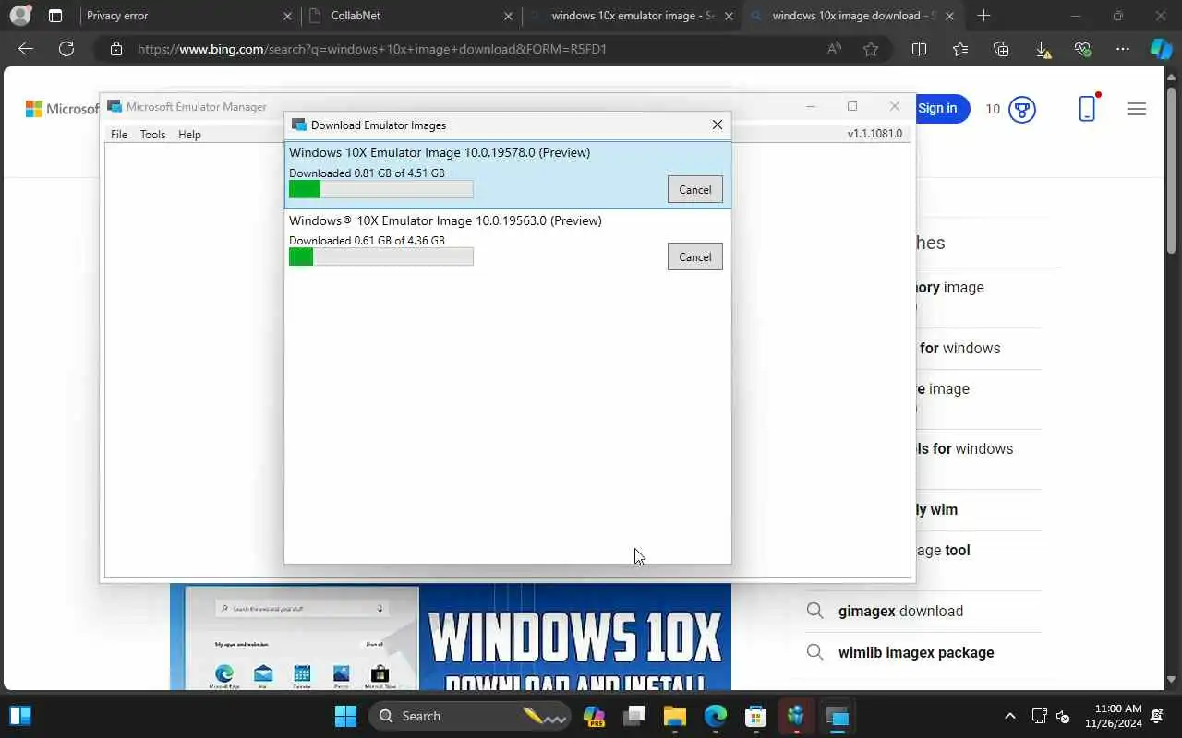Open Edge profile avatar
The height and width of the screenshot is (738, 1182).
19,16
